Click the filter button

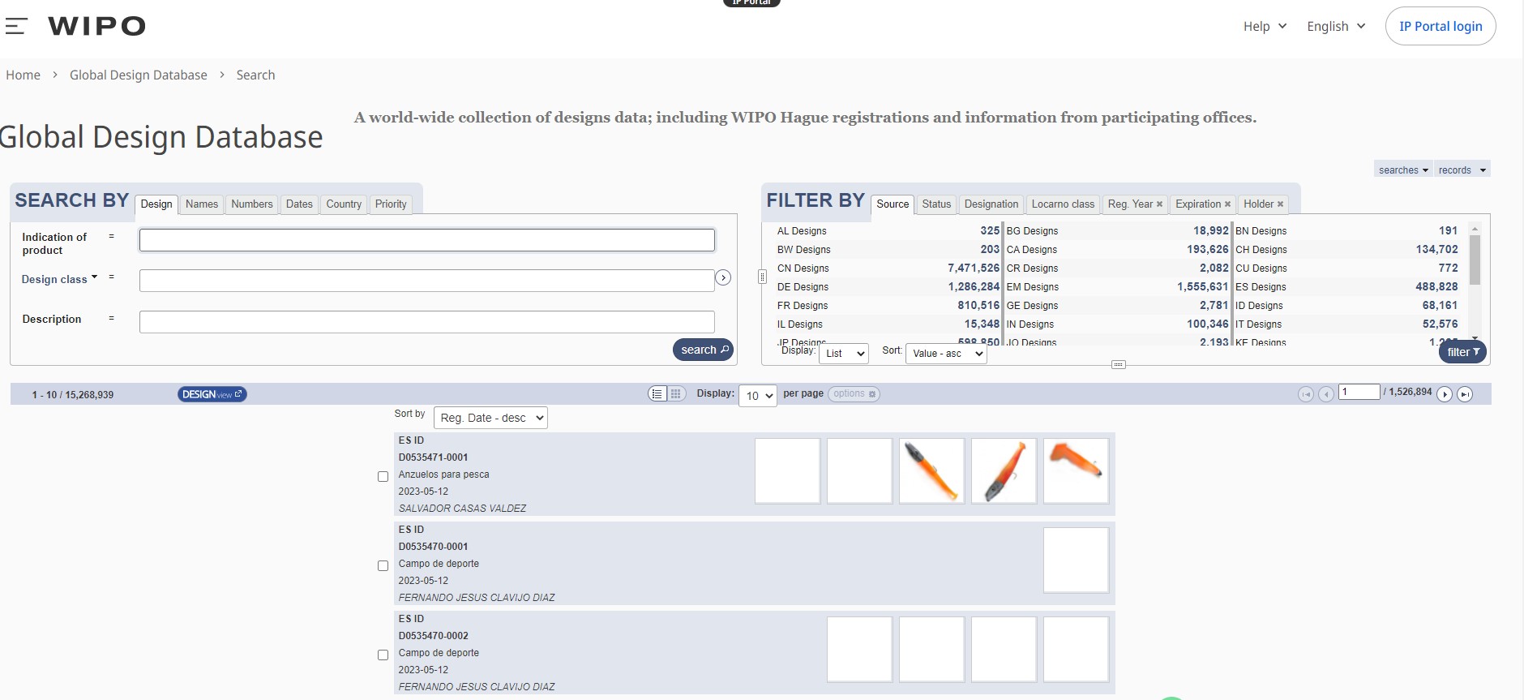click(1463, 352)
